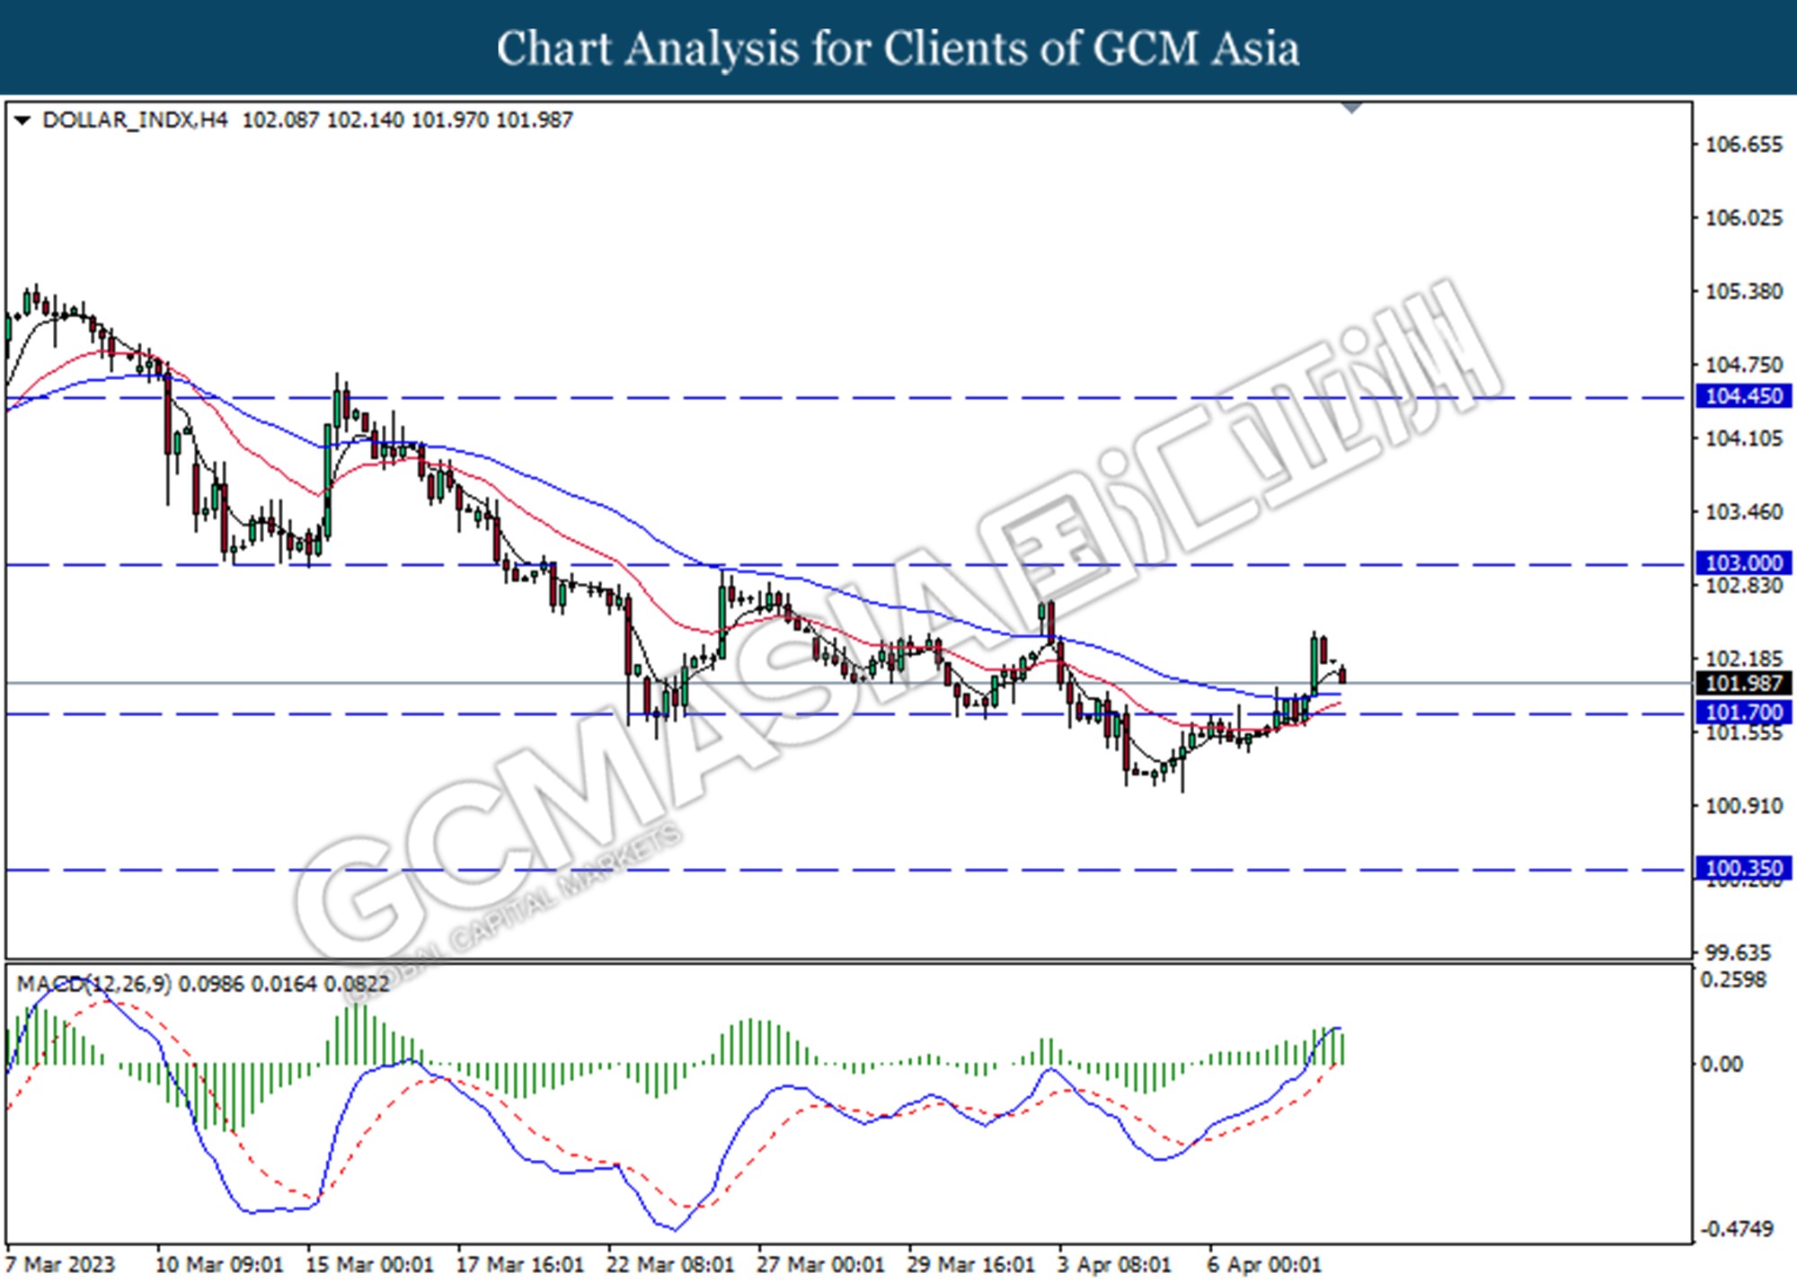Click the MACD(12,26,9) indicator label

[93, 984]
